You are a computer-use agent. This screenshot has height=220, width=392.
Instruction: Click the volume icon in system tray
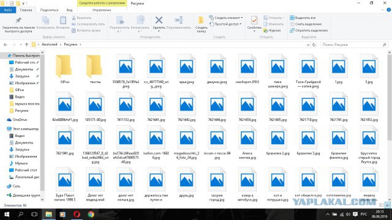348,215
